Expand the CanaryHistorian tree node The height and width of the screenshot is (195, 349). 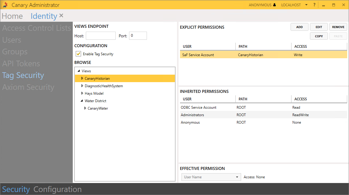[x=82, y=78]
